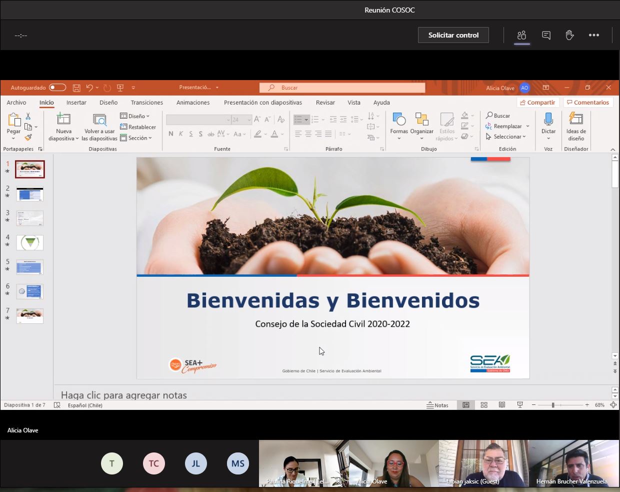Click the zoom slider handle
The image size is (620, 492).
click(x=553, y=405)
